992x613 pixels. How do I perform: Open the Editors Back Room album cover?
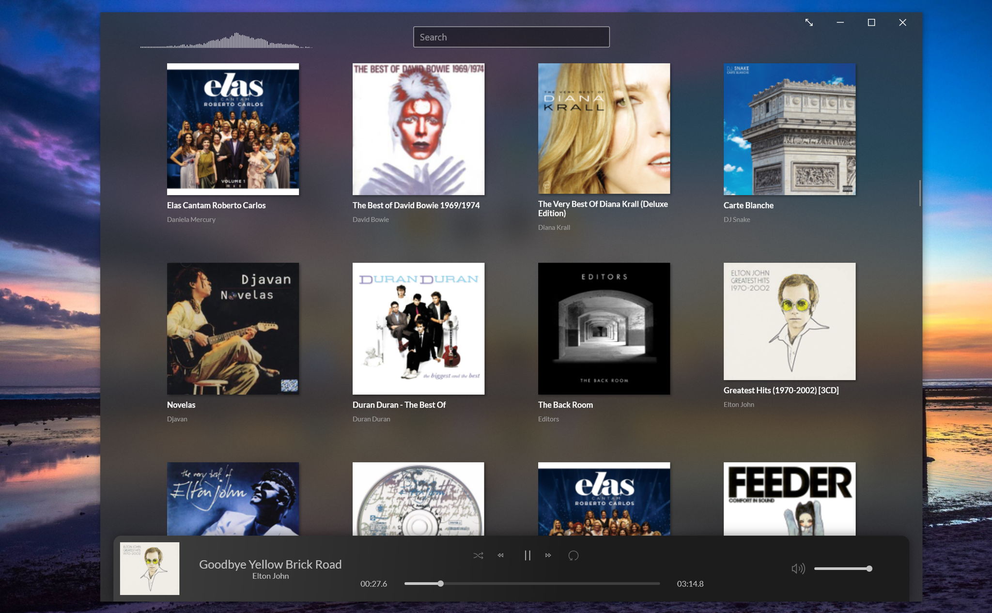[604, 329]
